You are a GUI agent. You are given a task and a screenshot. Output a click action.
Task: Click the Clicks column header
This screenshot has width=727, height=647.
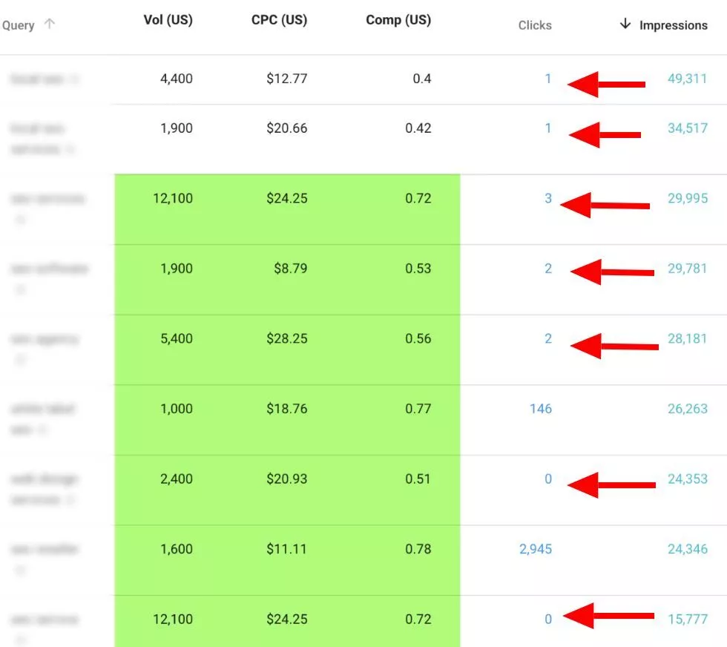[535, 25]
